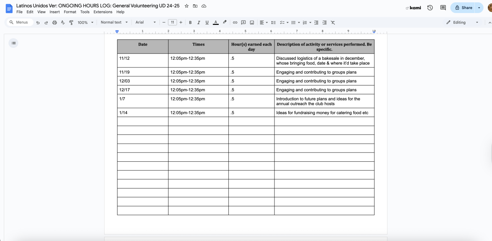Image resolution: width=492 pixels, height=241 pixels.
Task: Search the Menus box
Action: 20,23
